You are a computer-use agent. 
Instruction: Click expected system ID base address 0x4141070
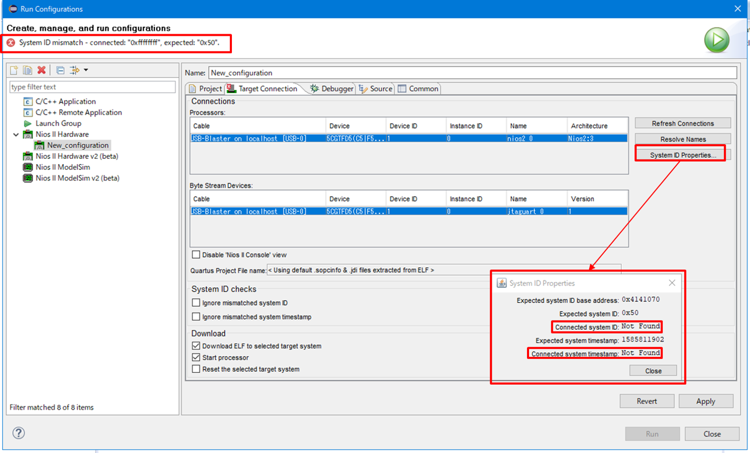641,300
